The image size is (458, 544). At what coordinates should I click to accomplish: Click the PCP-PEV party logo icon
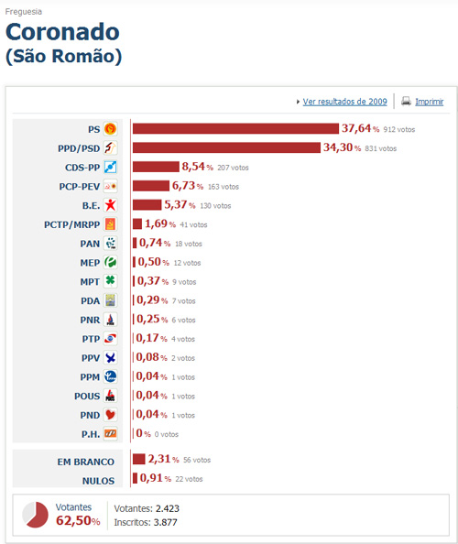[x=110, y=186]
